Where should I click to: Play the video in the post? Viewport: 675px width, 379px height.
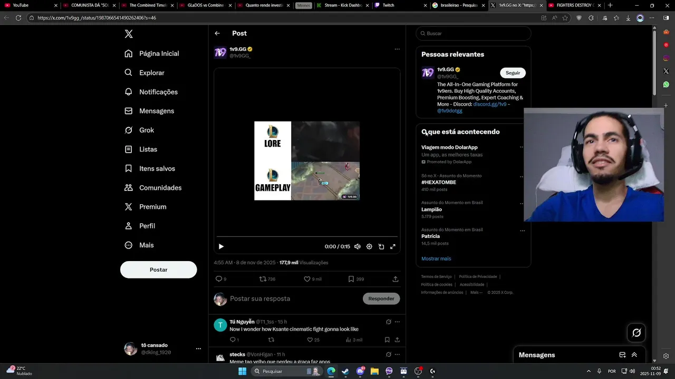click(221, 246)
